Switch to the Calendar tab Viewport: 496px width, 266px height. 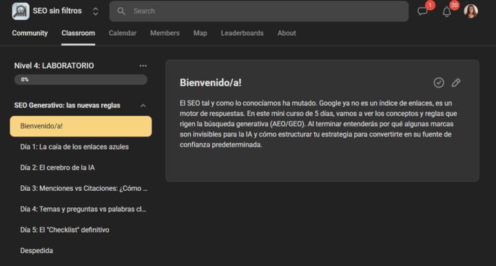[x=123, y=33]
